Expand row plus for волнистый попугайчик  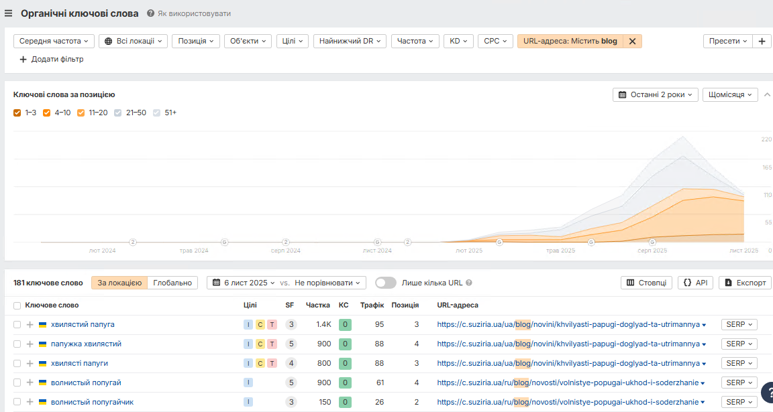(30, 402)
